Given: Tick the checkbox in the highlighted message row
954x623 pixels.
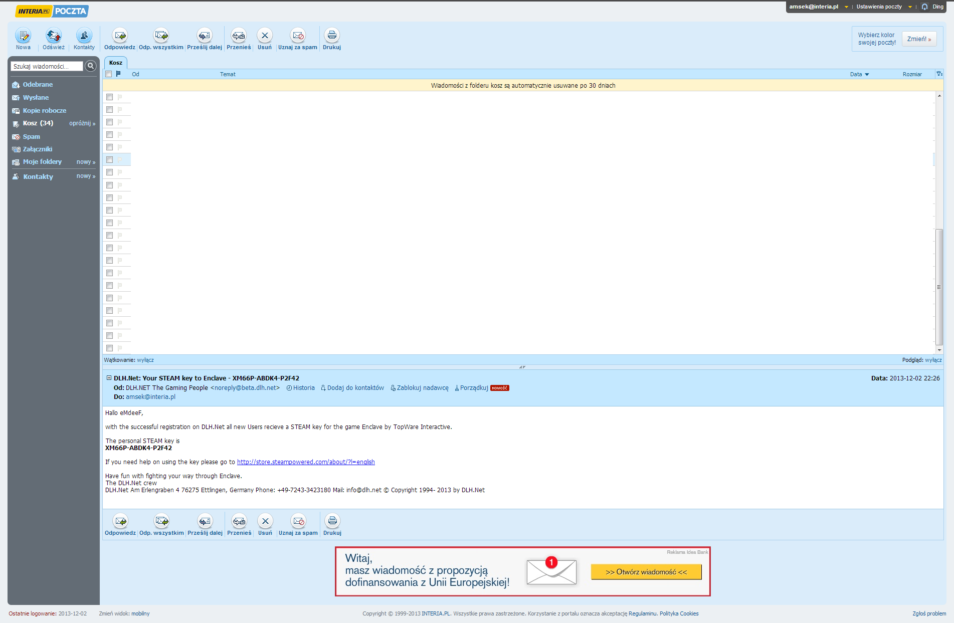Looking at the screenshot, I should (109, 160).
